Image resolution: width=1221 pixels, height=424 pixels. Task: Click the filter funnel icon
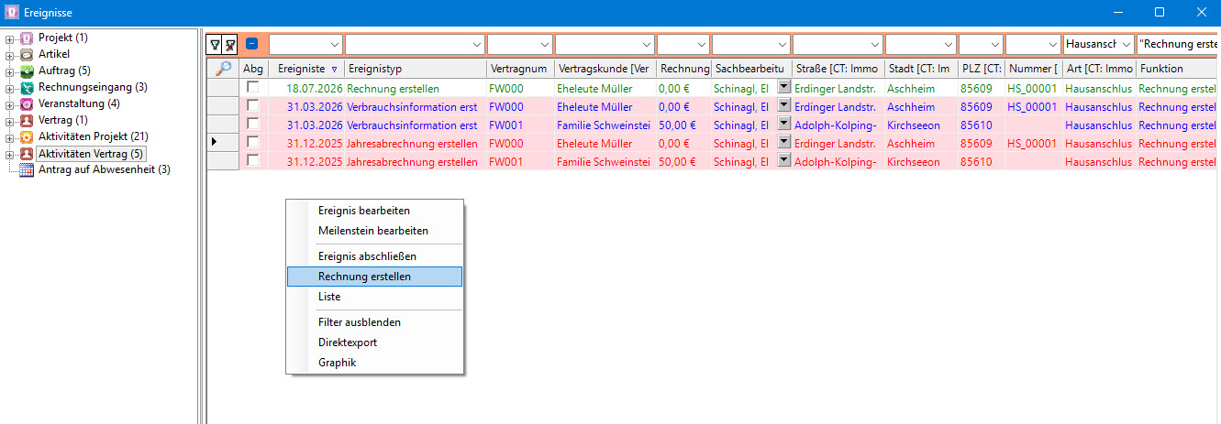[215, 44]
